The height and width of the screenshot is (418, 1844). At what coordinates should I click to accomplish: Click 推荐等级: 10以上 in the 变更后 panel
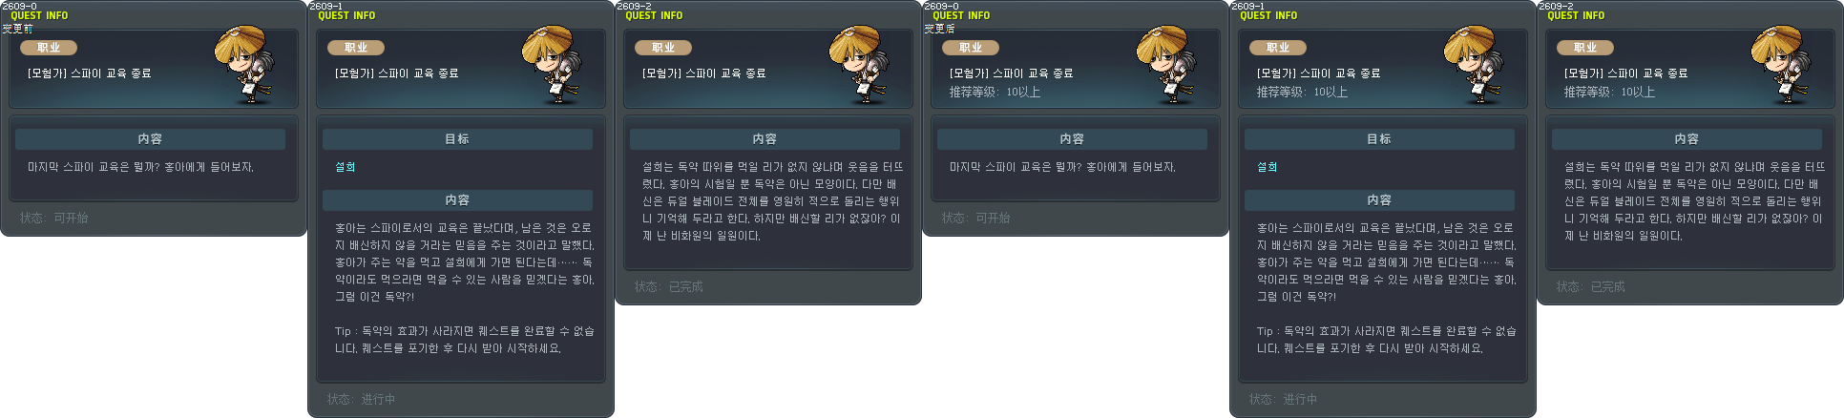coord(995,93)
